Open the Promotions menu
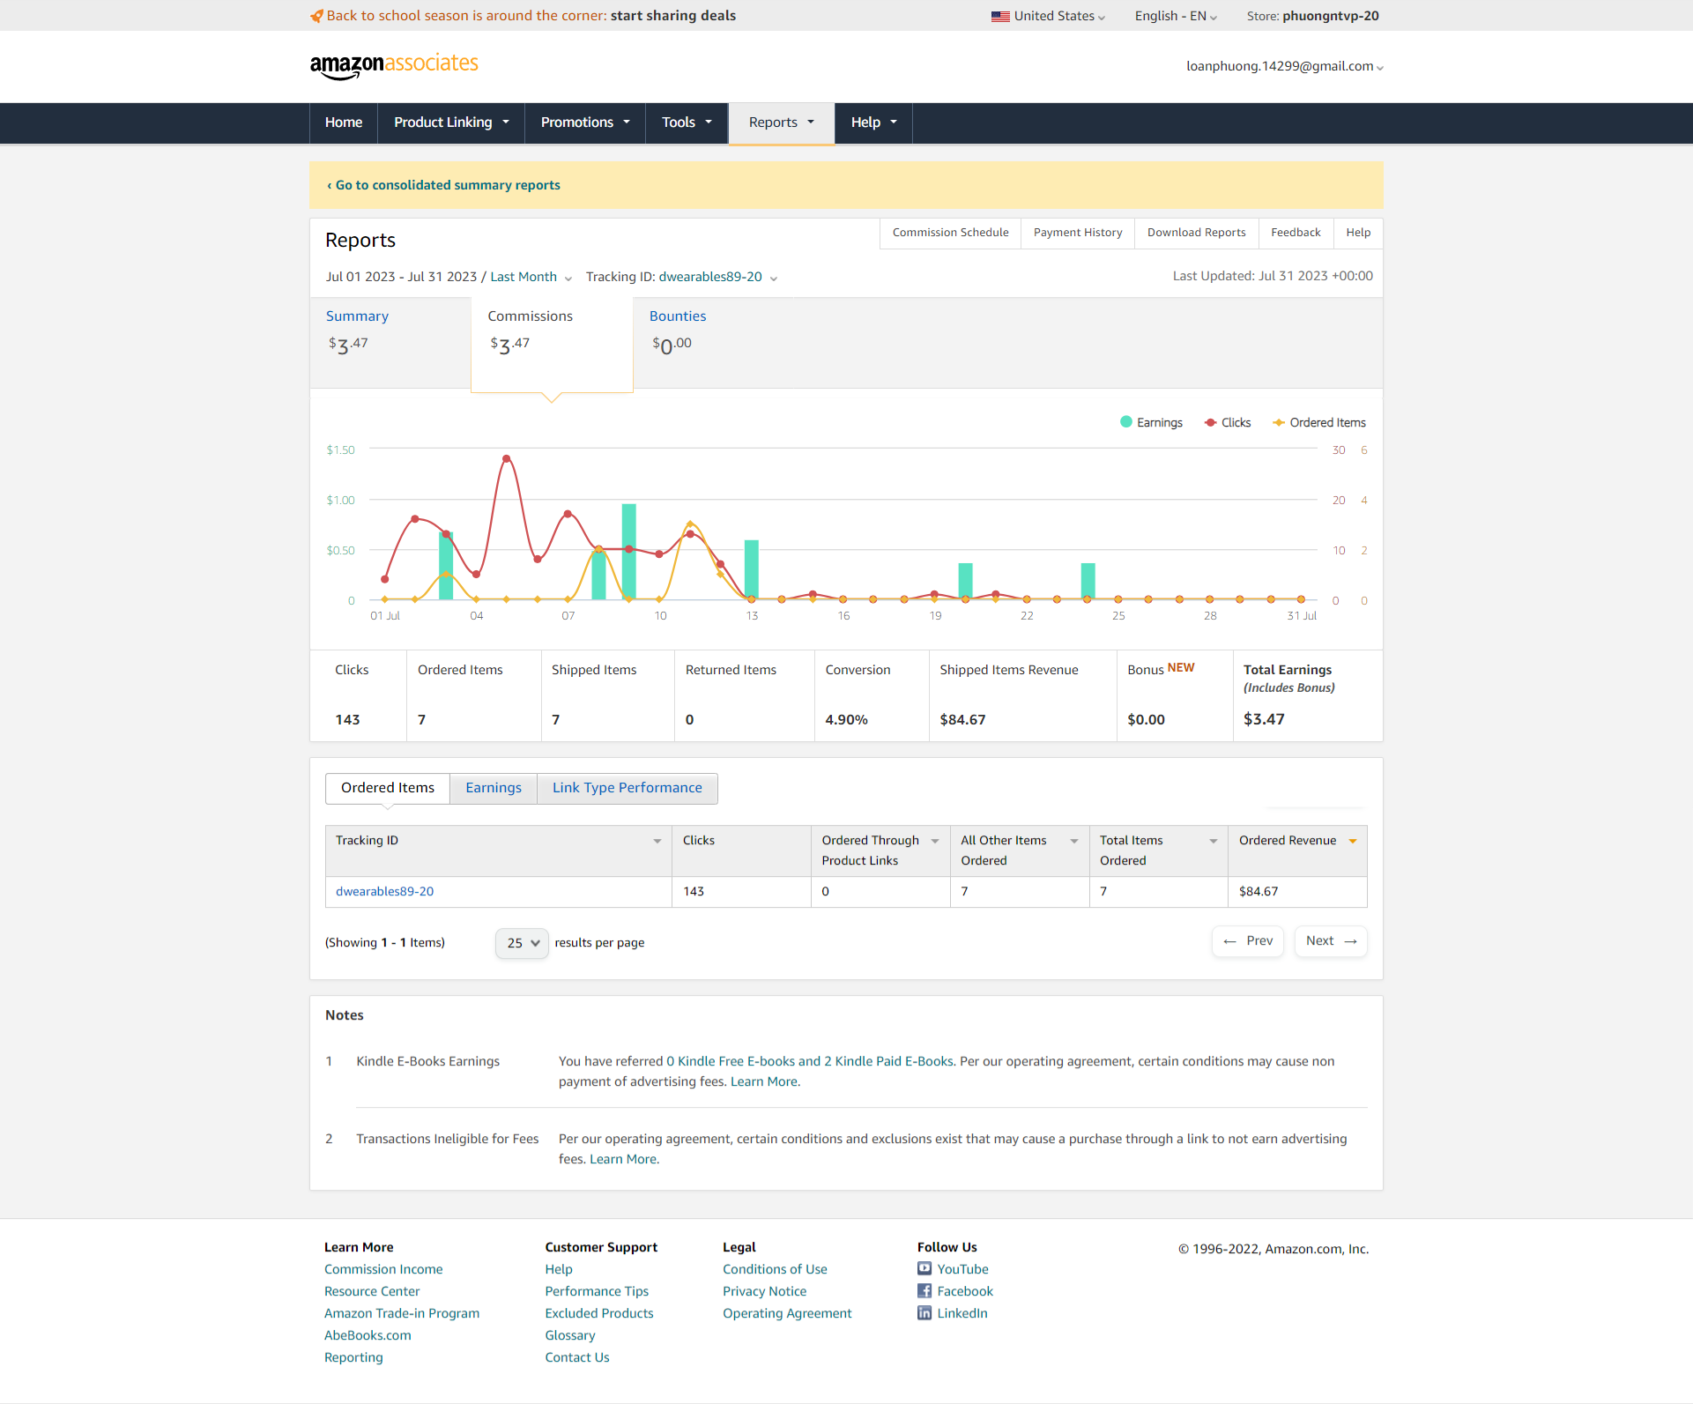Screen dimensions: 1693x1404 point(585,123)
